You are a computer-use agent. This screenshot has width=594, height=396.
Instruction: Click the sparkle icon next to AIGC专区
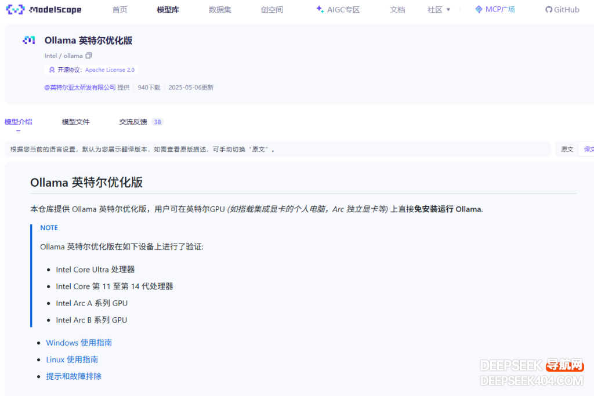click(318, 9)
